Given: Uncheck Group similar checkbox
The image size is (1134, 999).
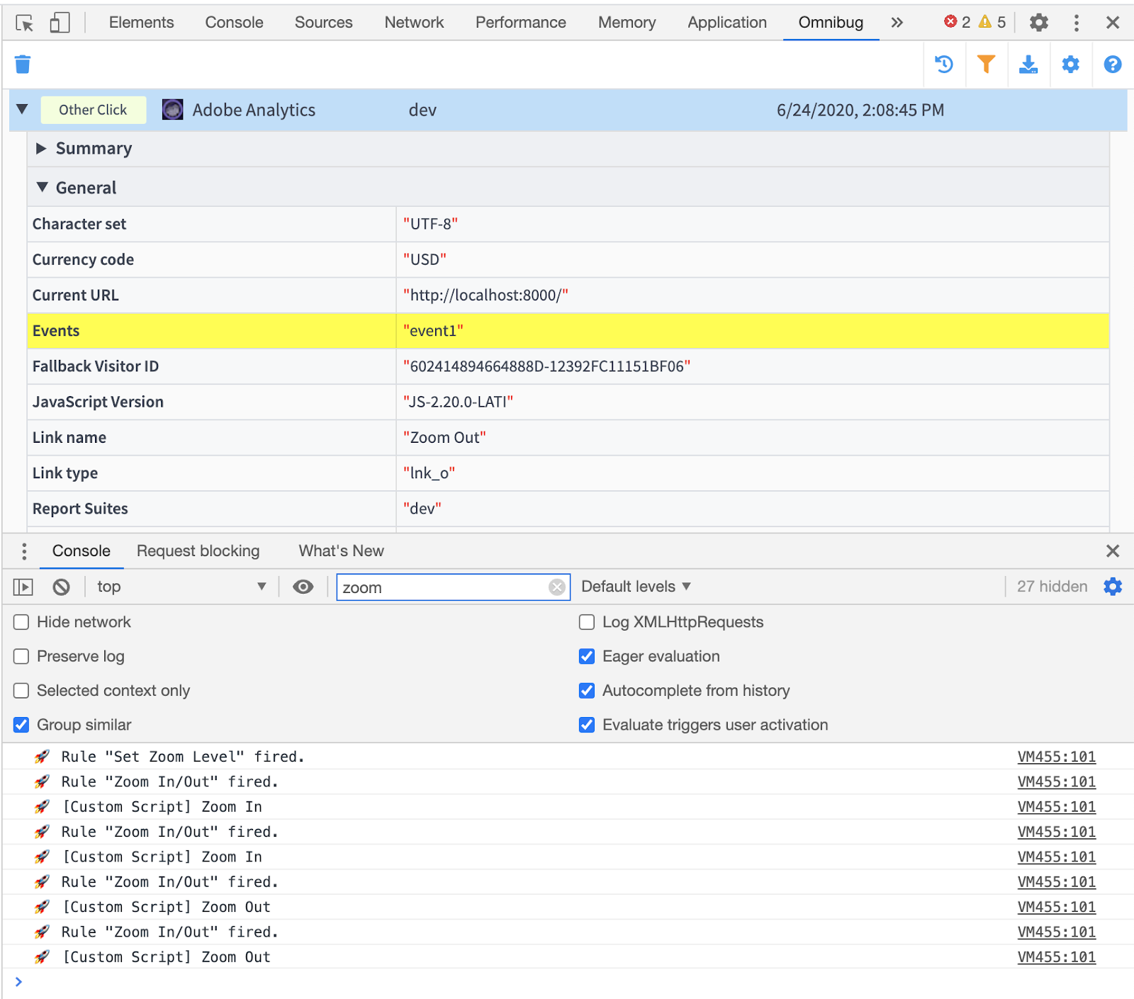Looking at the screenshot, I should click(x=21, y=725).
